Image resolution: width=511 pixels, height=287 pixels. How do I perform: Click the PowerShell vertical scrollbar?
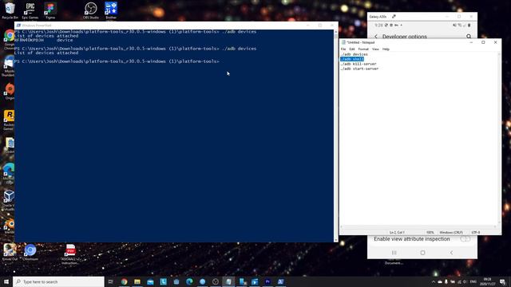click(336, 136)
